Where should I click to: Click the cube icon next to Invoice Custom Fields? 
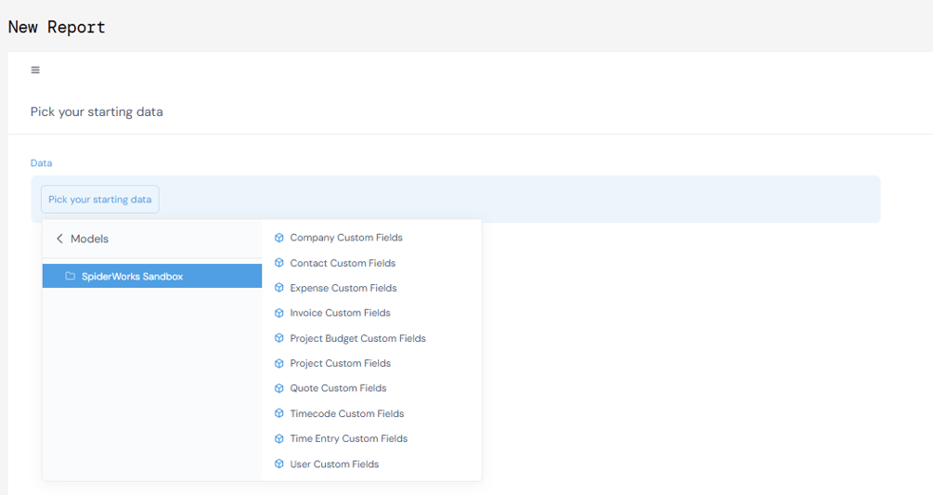click(279, 313)
